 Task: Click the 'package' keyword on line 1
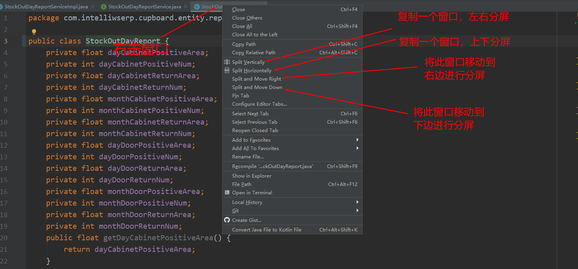(44, 18)
